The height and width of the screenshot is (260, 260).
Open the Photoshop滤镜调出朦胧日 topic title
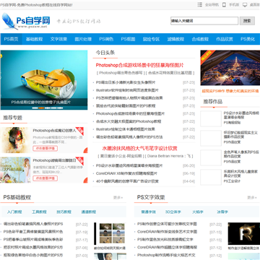click(54, 160)
